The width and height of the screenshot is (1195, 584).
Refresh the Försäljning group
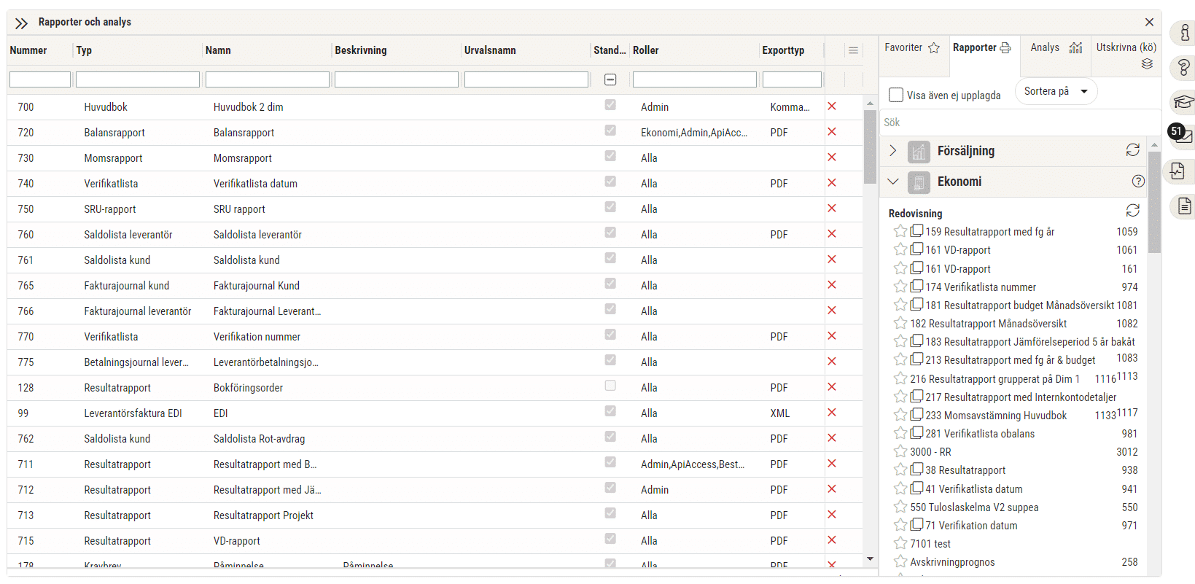tap(1132, 150)
